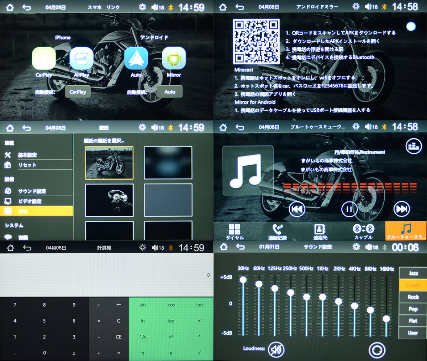The image size is (427, 361).
Task: Switch to 通話記録 call log tab
Action: (278, 231)
